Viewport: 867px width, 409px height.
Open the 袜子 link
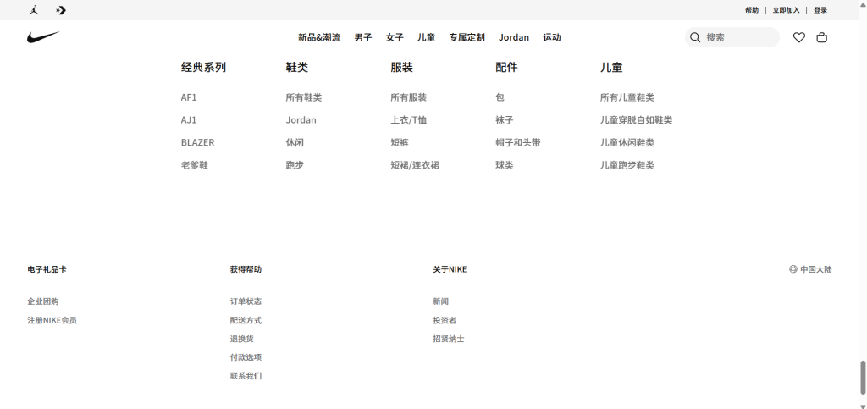(505, 120)
